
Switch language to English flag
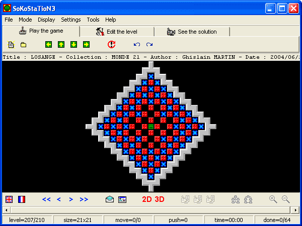[10, 199]
